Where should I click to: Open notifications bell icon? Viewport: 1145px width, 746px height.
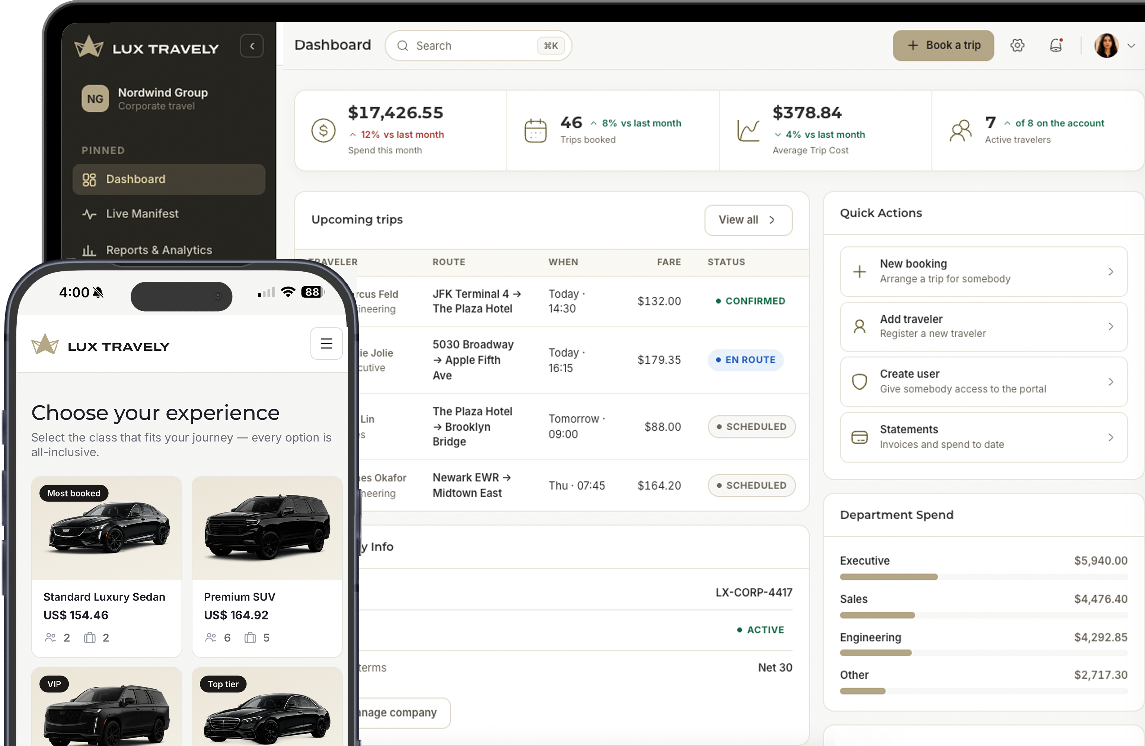[x=1056, y=46]
